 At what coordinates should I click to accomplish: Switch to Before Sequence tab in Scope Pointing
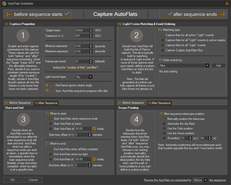pyautogui.click(x=131, y=103)
